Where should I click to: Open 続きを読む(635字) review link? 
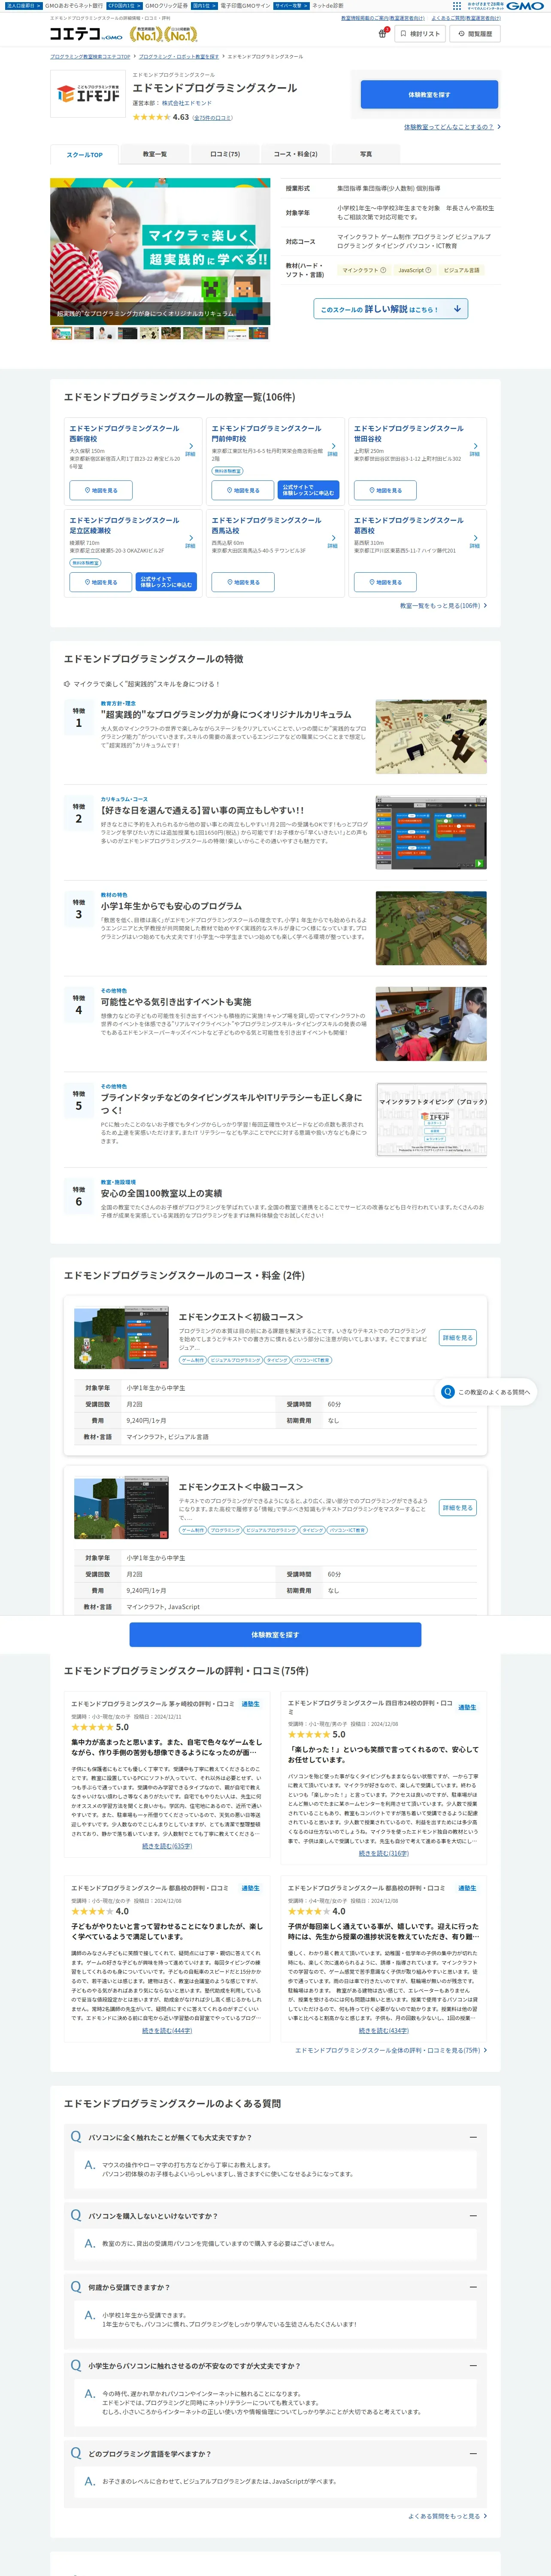pyautogui.click(x=167, y=1847)
